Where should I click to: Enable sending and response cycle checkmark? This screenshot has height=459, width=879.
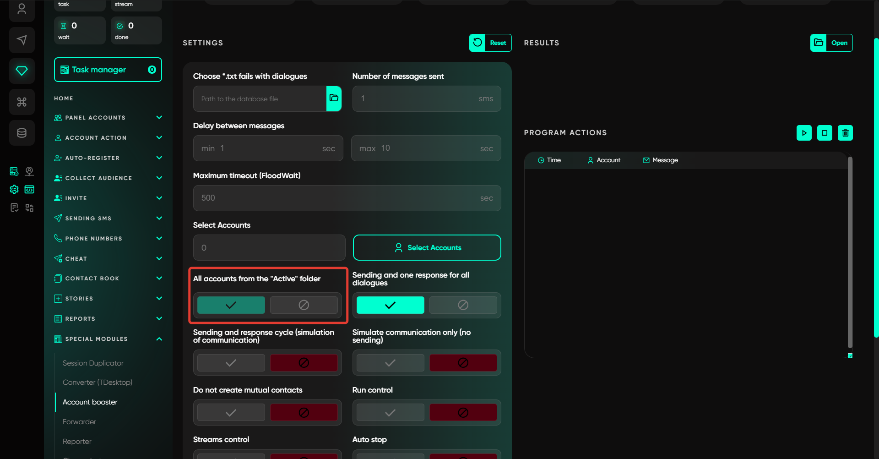point(231,363)
